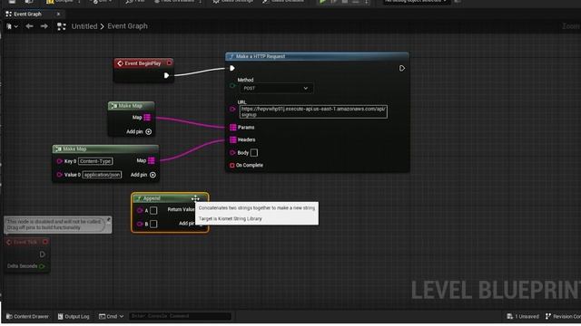The width and height of the screenshot is (581, 326).
Task: Close the Event Graph tab
Action: pos(58,14)
